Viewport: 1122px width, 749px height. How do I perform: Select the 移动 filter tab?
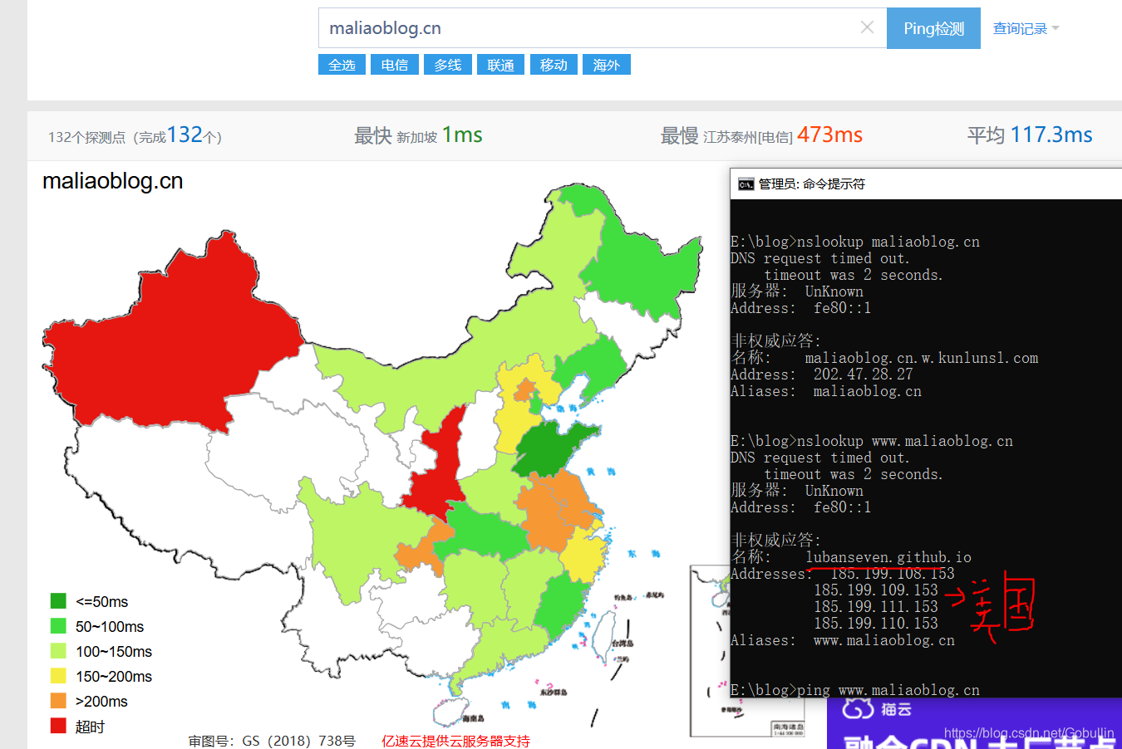[x=554, y=65]
